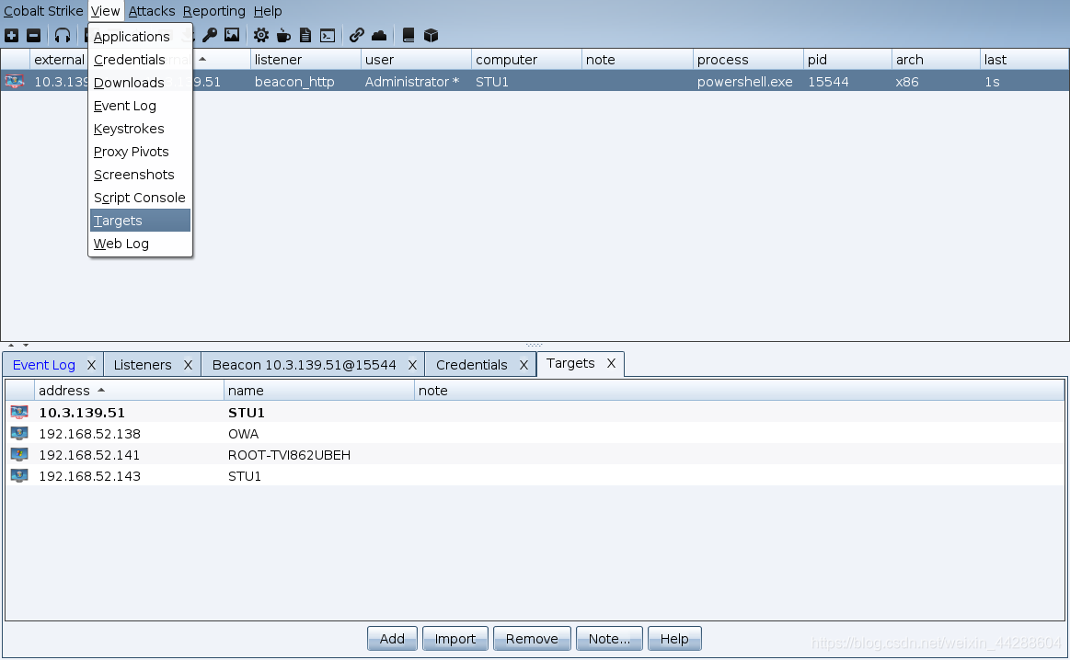
Task: Close the open View menu
Action: tap(105, 11)
